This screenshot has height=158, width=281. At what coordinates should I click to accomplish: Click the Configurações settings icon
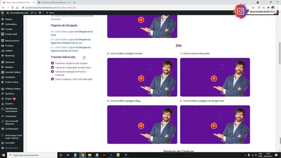[3, 129]
